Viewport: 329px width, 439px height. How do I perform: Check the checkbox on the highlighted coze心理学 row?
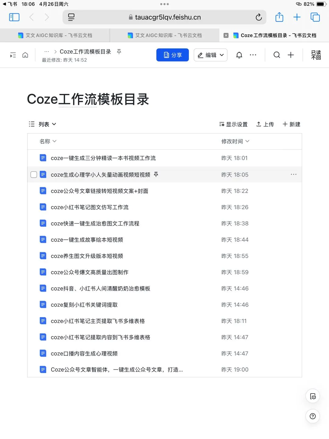34,174
